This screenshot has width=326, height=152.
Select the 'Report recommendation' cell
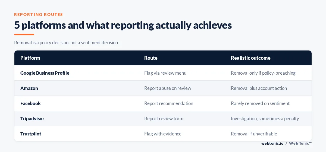169,103
